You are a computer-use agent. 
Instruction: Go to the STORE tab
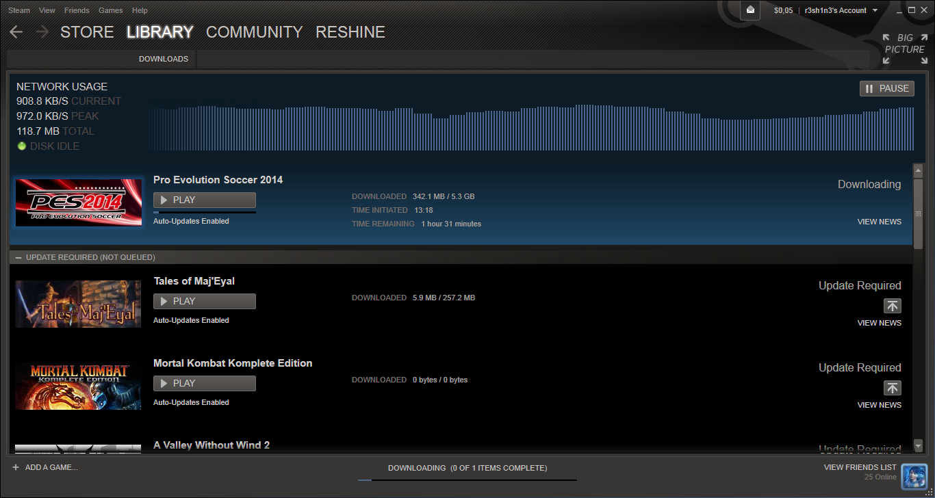87,32
